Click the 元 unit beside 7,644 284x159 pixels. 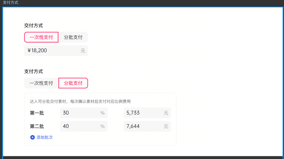pyautogui.click(x=166, y=126)
